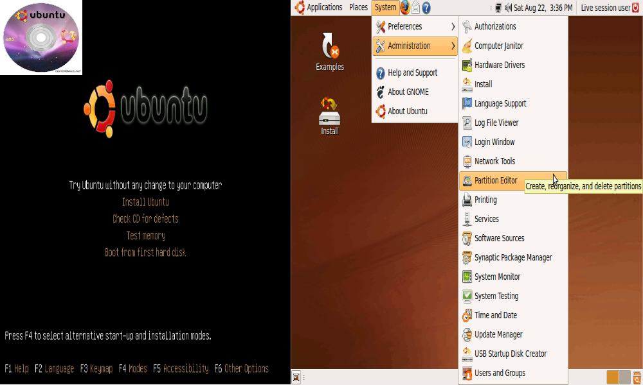Open the Examples desktop icon

point(330,51)
